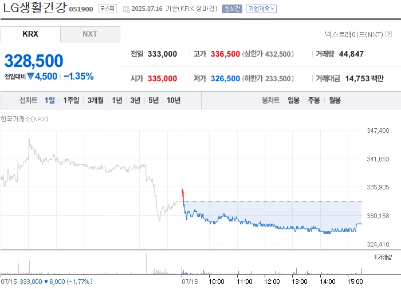The image size is (401, 289).
Task: Click the 324,410 y-axis label
Action: click(x=378, y=244)
